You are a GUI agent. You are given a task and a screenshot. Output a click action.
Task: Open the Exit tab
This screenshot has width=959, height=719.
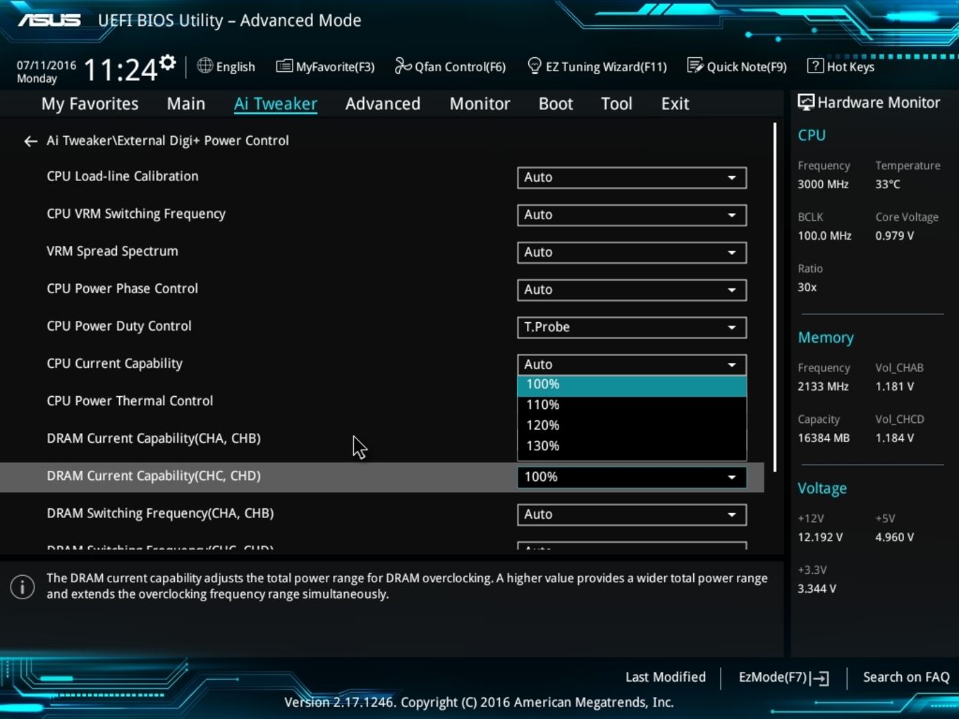(675, 104)
